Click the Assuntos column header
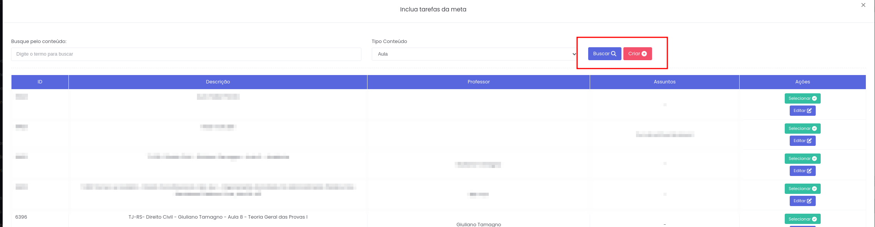875x227 pixels. (x=664, y=82)
